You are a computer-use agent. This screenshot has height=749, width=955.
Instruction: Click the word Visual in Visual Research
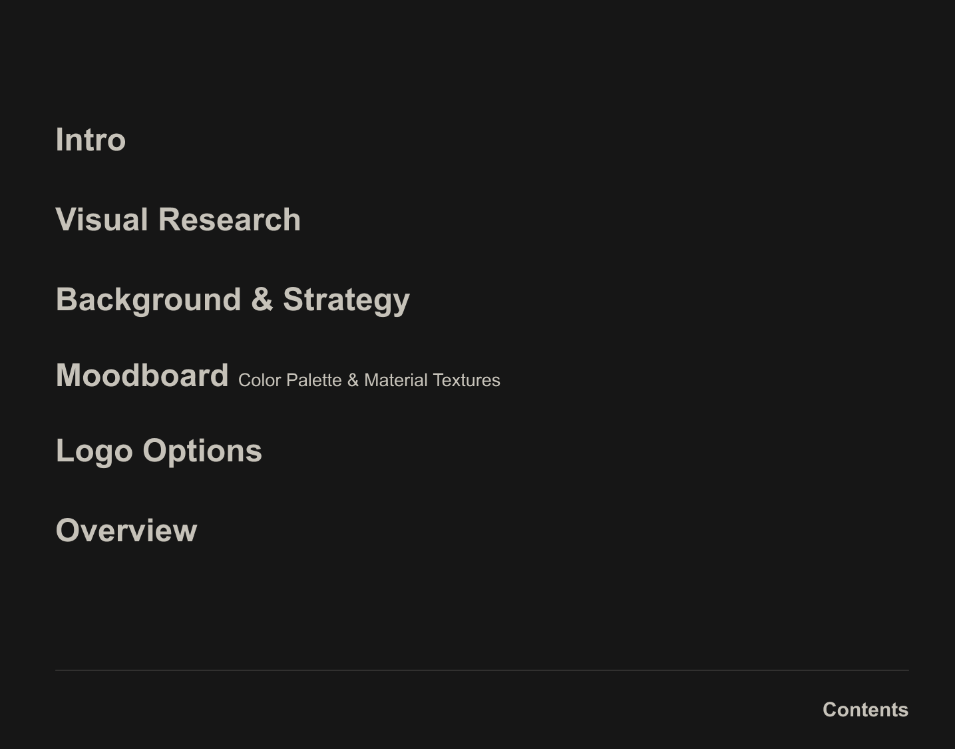(101, 220)
